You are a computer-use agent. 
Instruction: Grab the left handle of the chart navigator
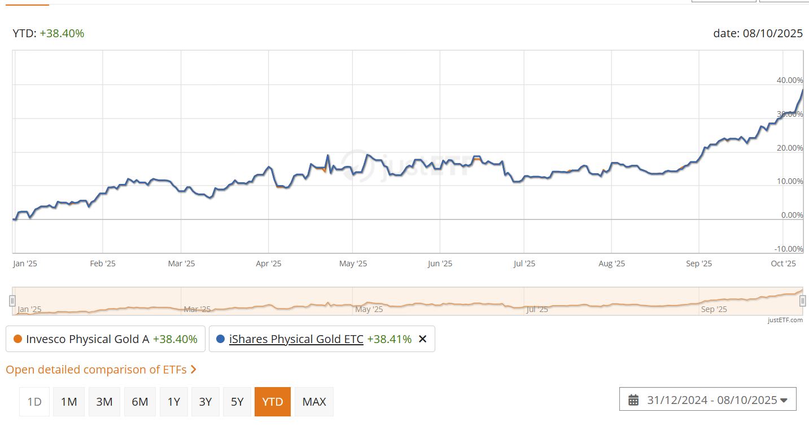[12, 301]
